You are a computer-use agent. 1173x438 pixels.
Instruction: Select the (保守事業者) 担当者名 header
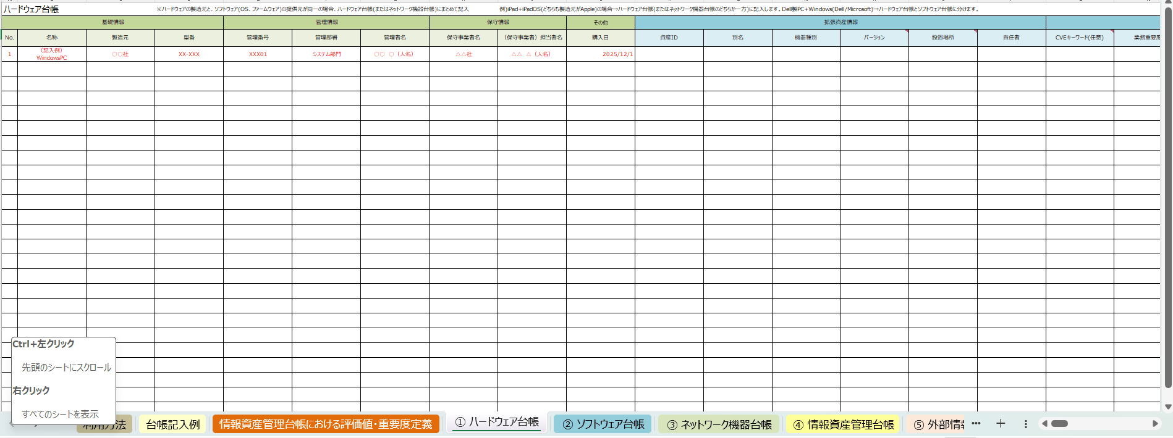532,38
